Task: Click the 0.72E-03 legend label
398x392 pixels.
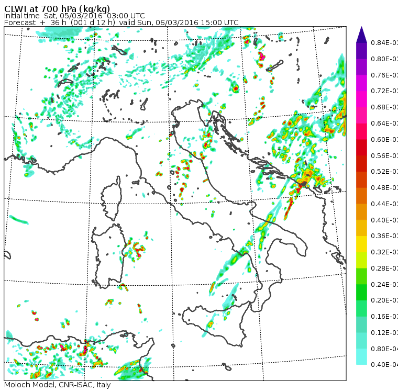Action: 384,91
